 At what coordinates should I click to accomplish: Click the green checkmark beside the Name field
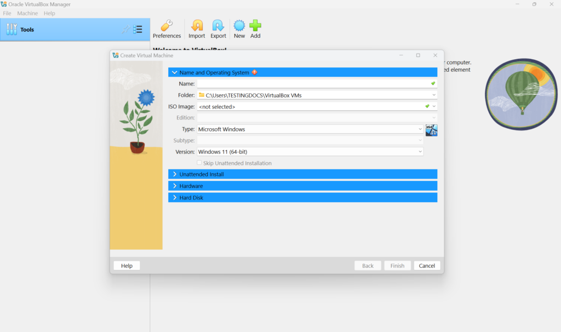tap(432, 83)
